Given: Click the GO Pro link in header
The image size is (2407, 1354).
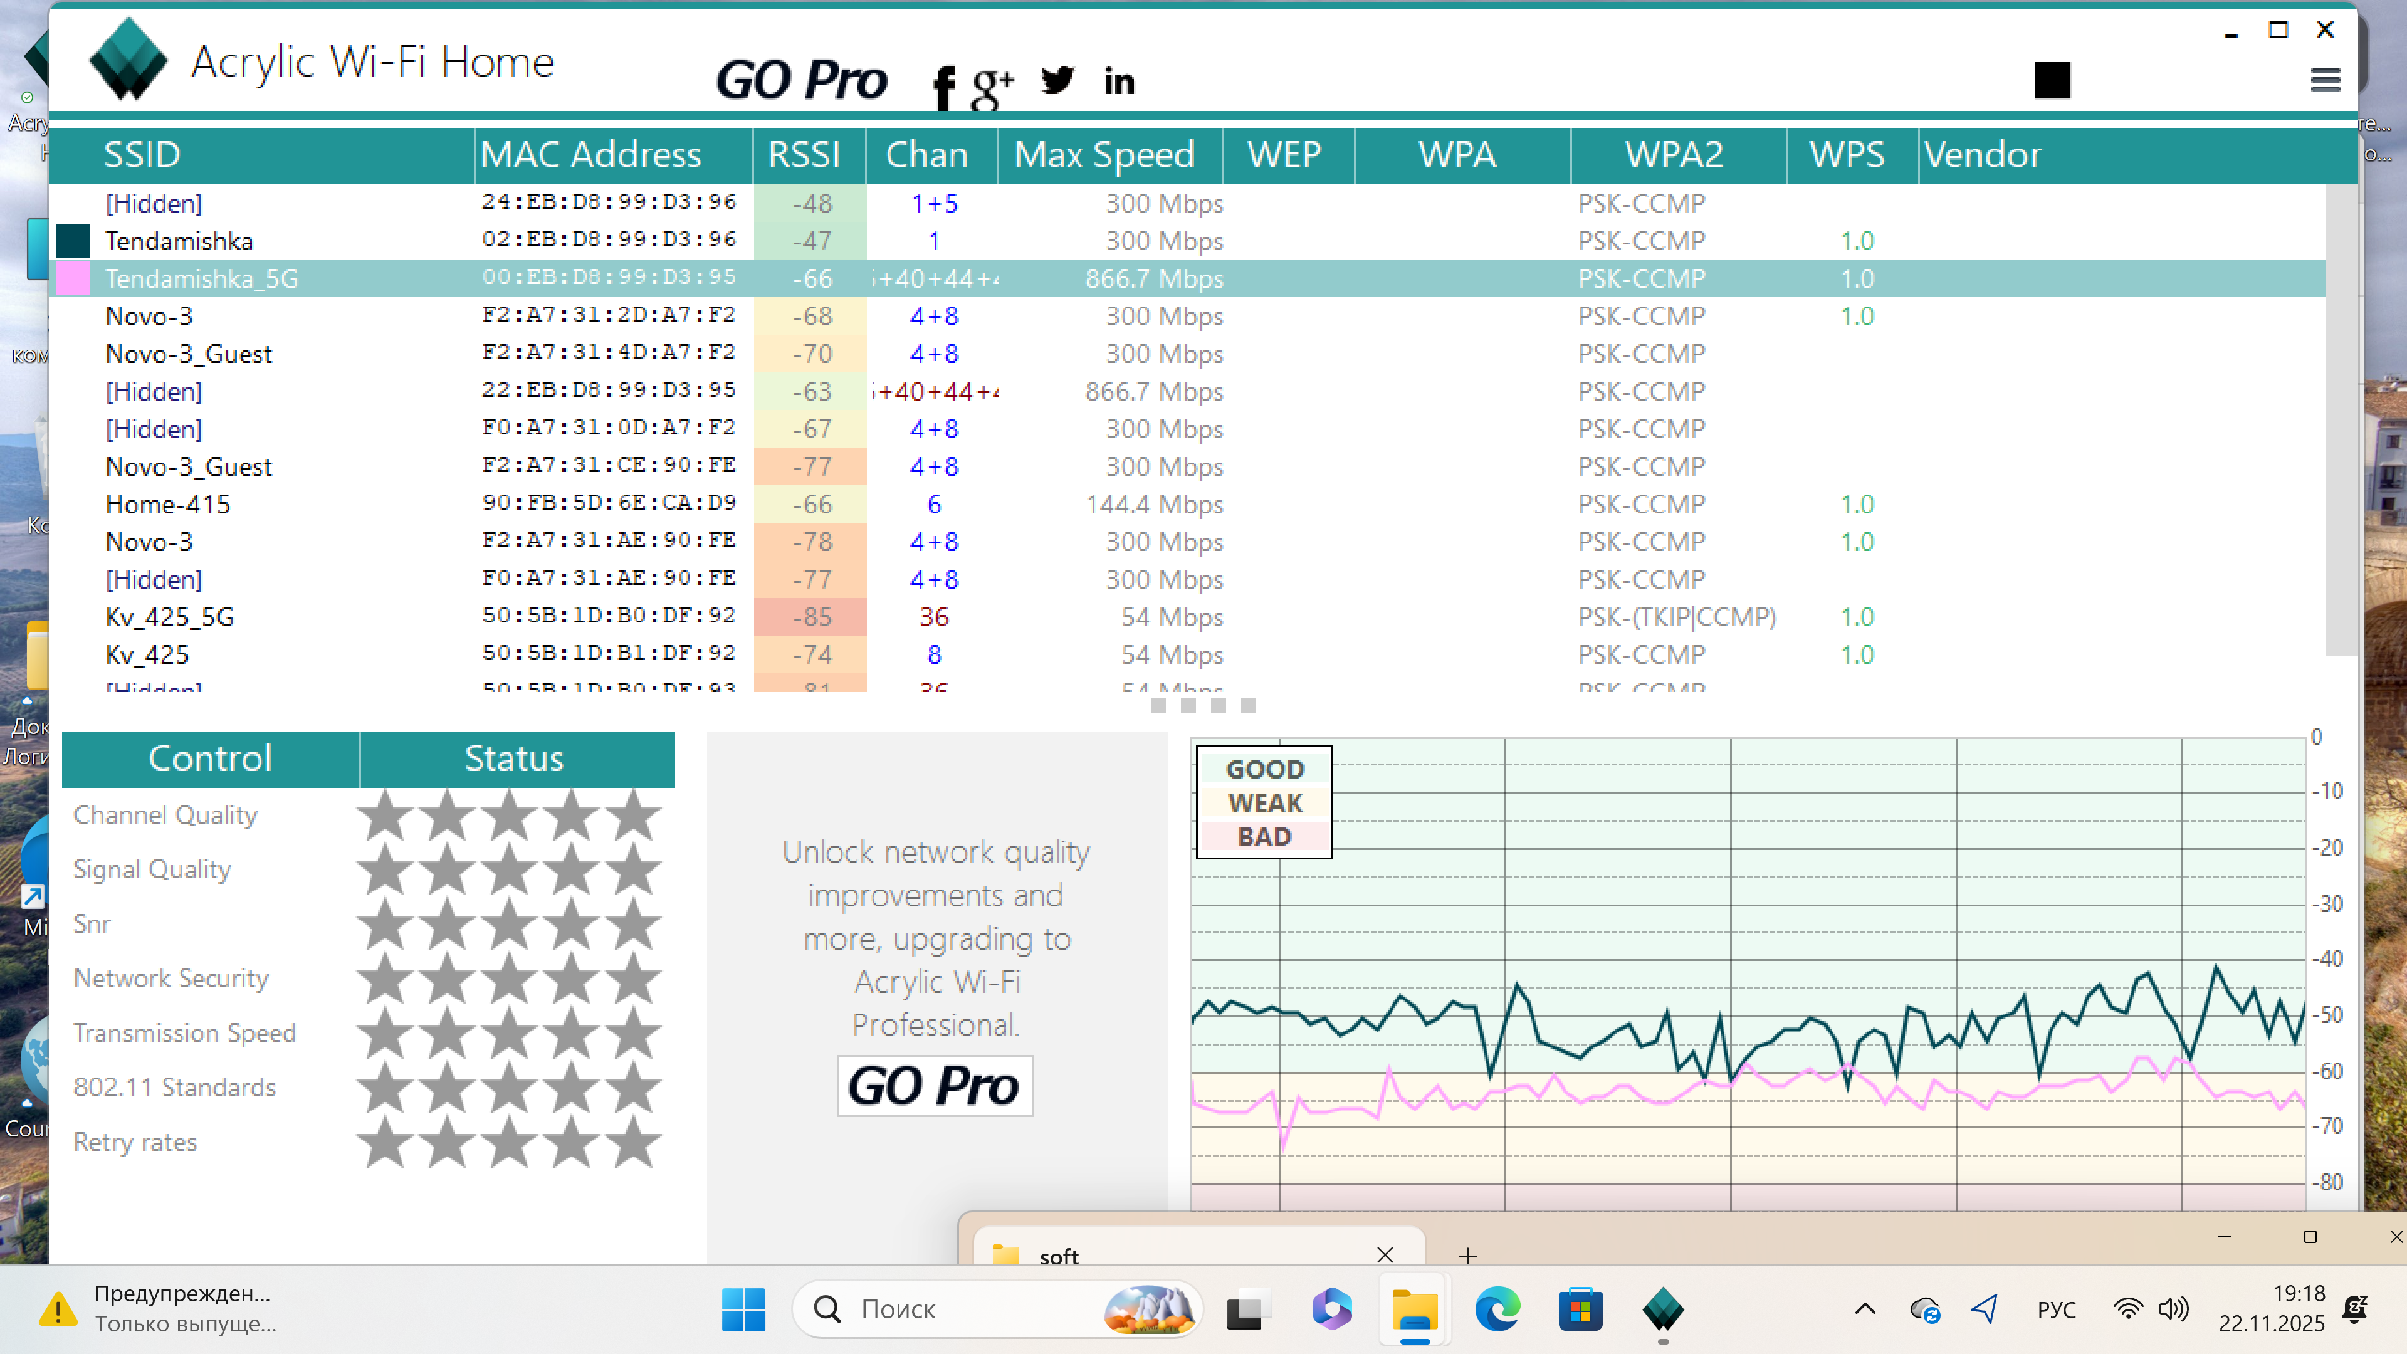Looking at the screenshot, I should pyautogui.click(x=801, y=80).
